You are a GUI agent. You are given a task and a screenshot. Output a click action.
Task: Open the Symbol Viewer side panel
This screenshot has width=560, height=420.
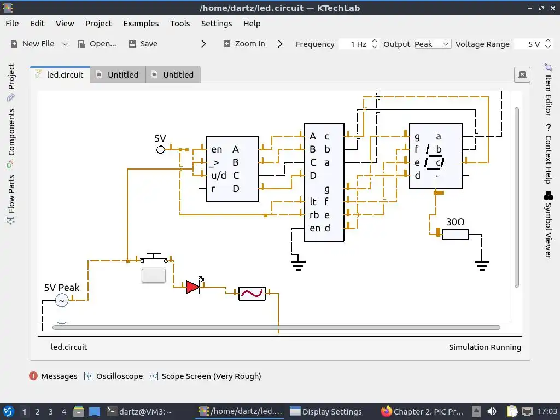(548, 224)
